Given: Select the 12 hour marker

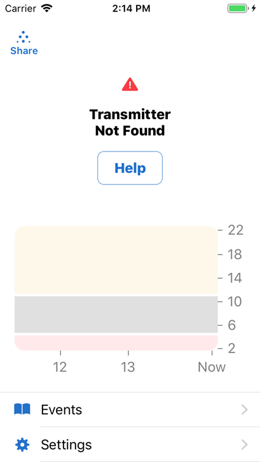Looking at the screenshot, I should tap(60, 367).
